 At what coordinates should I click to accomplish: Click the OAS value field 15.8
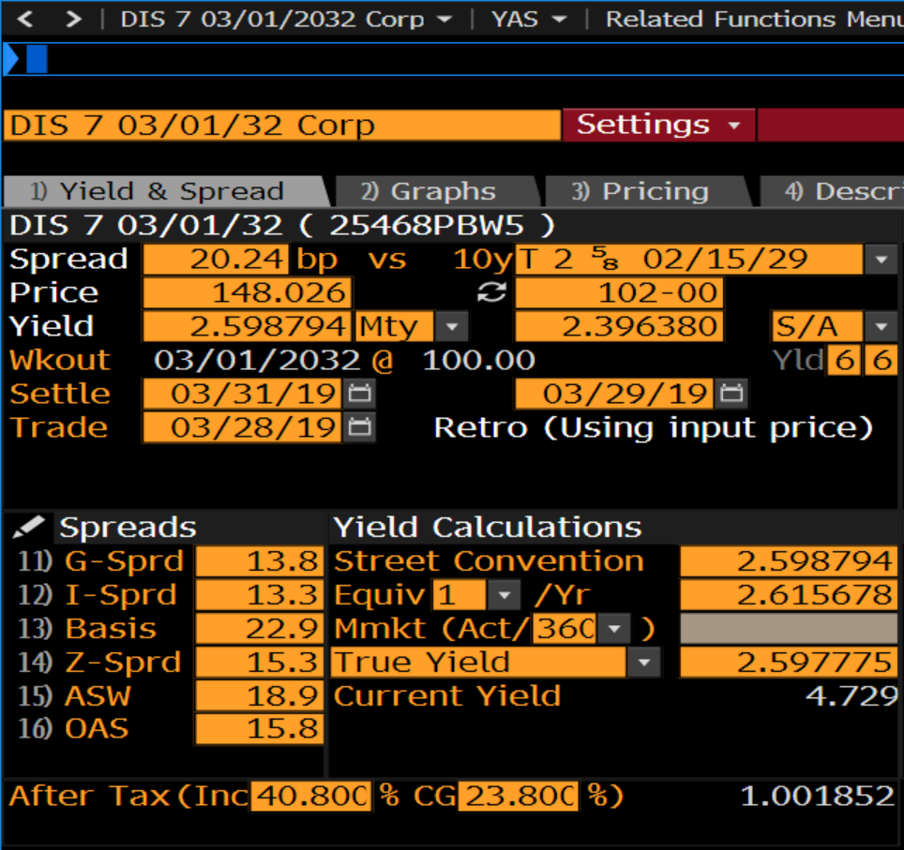[x=260, y=728]
